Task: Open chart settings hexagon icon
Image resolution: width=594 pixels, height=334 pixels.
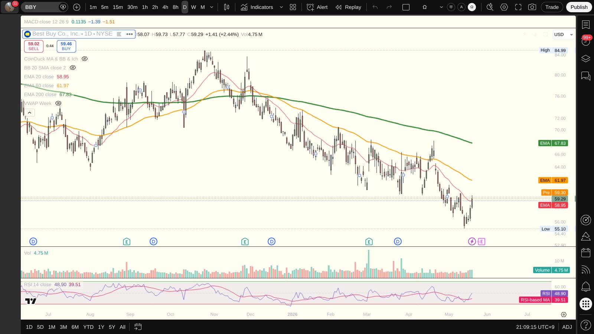Action: coord(504,7)
